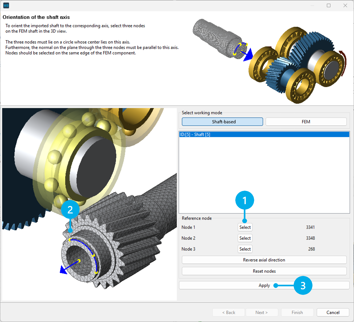Cancel the orientation wizard

pos(333,312)
